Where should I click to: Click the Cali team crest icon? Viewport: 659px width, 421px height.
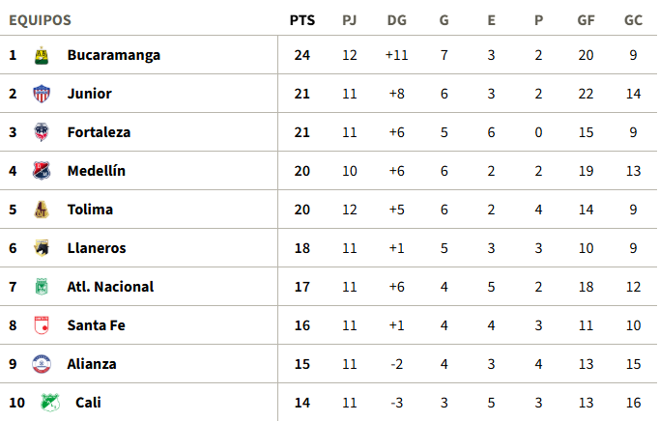48,403
